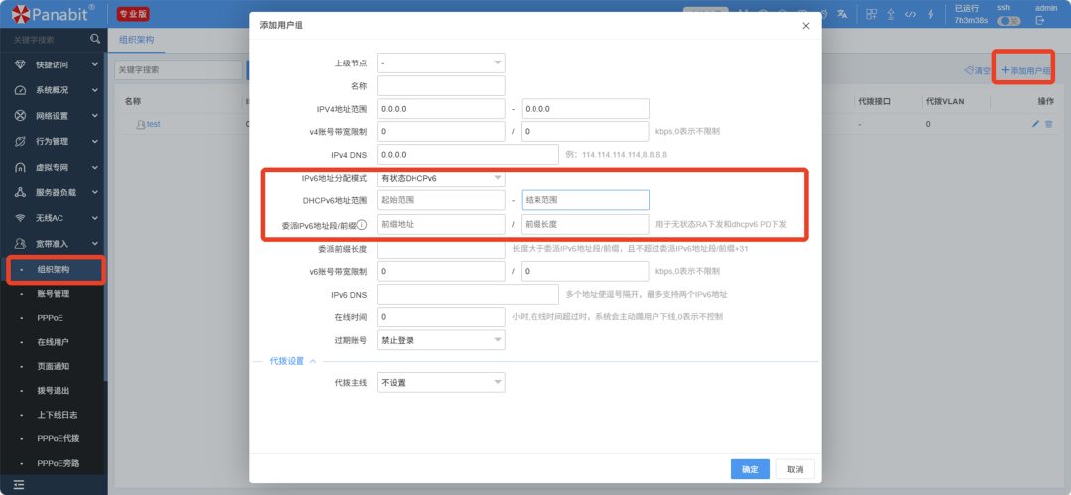Open 页面通知 in the sidebar

(54, 366)
